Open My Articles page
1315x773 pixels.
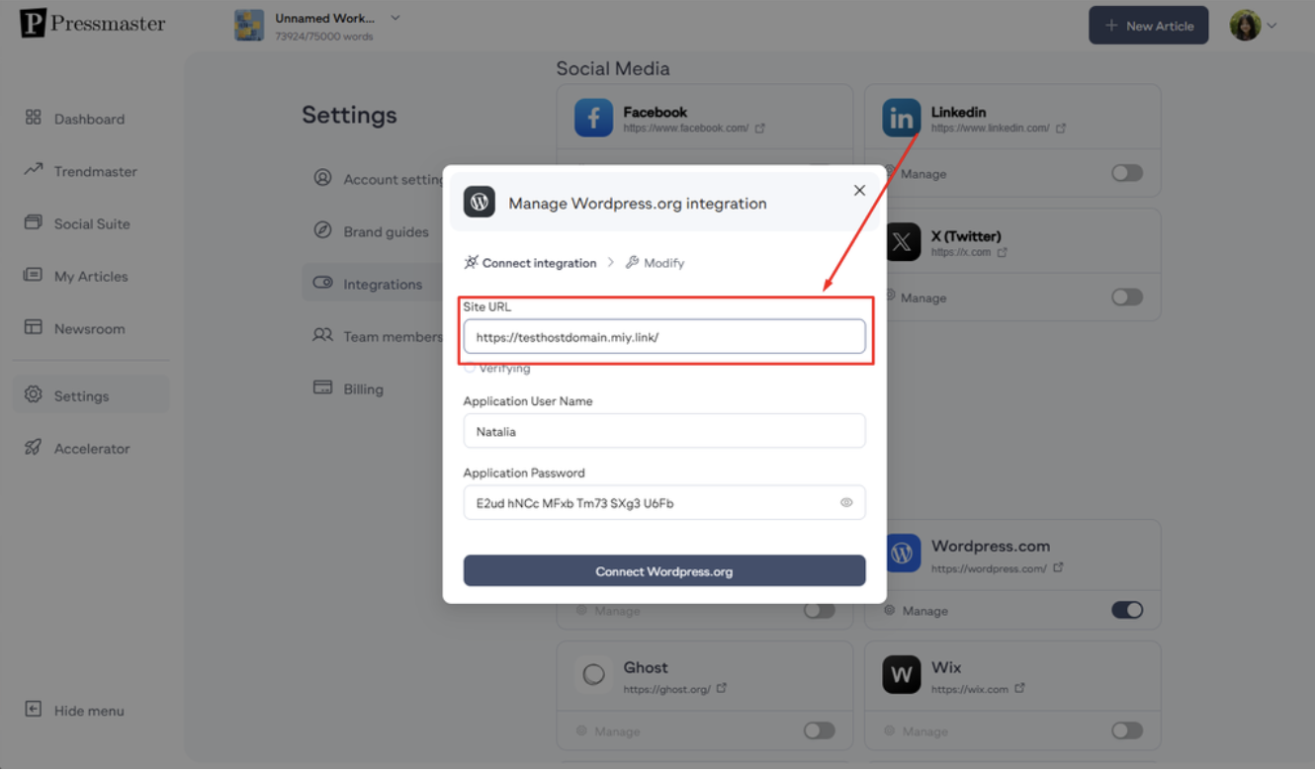coord(91,276)
